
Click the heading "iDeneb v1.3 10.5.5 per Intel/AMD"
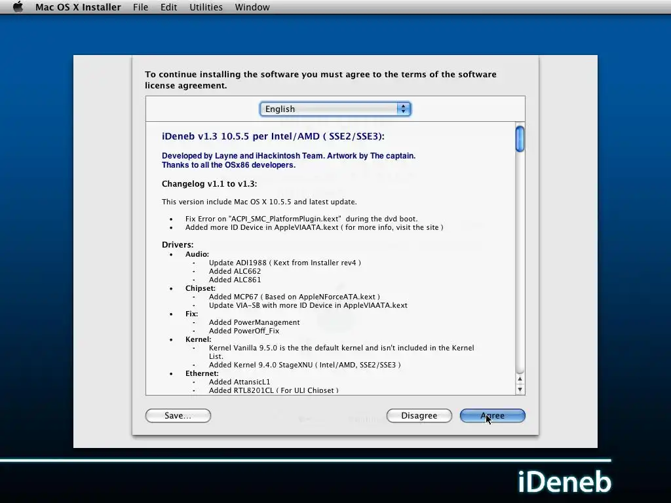273,136
